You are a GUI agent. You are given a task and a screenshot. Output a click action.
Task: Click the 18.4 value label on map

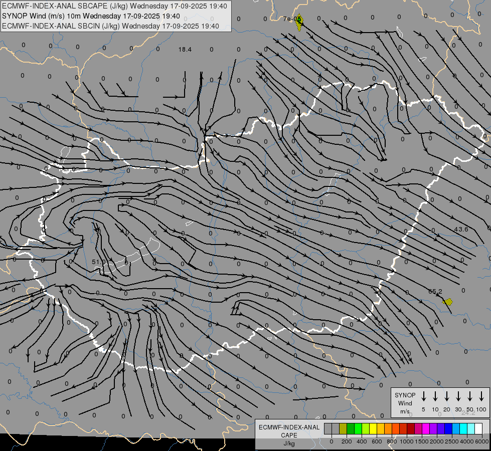pyautogui.click(x=185, y=49)
